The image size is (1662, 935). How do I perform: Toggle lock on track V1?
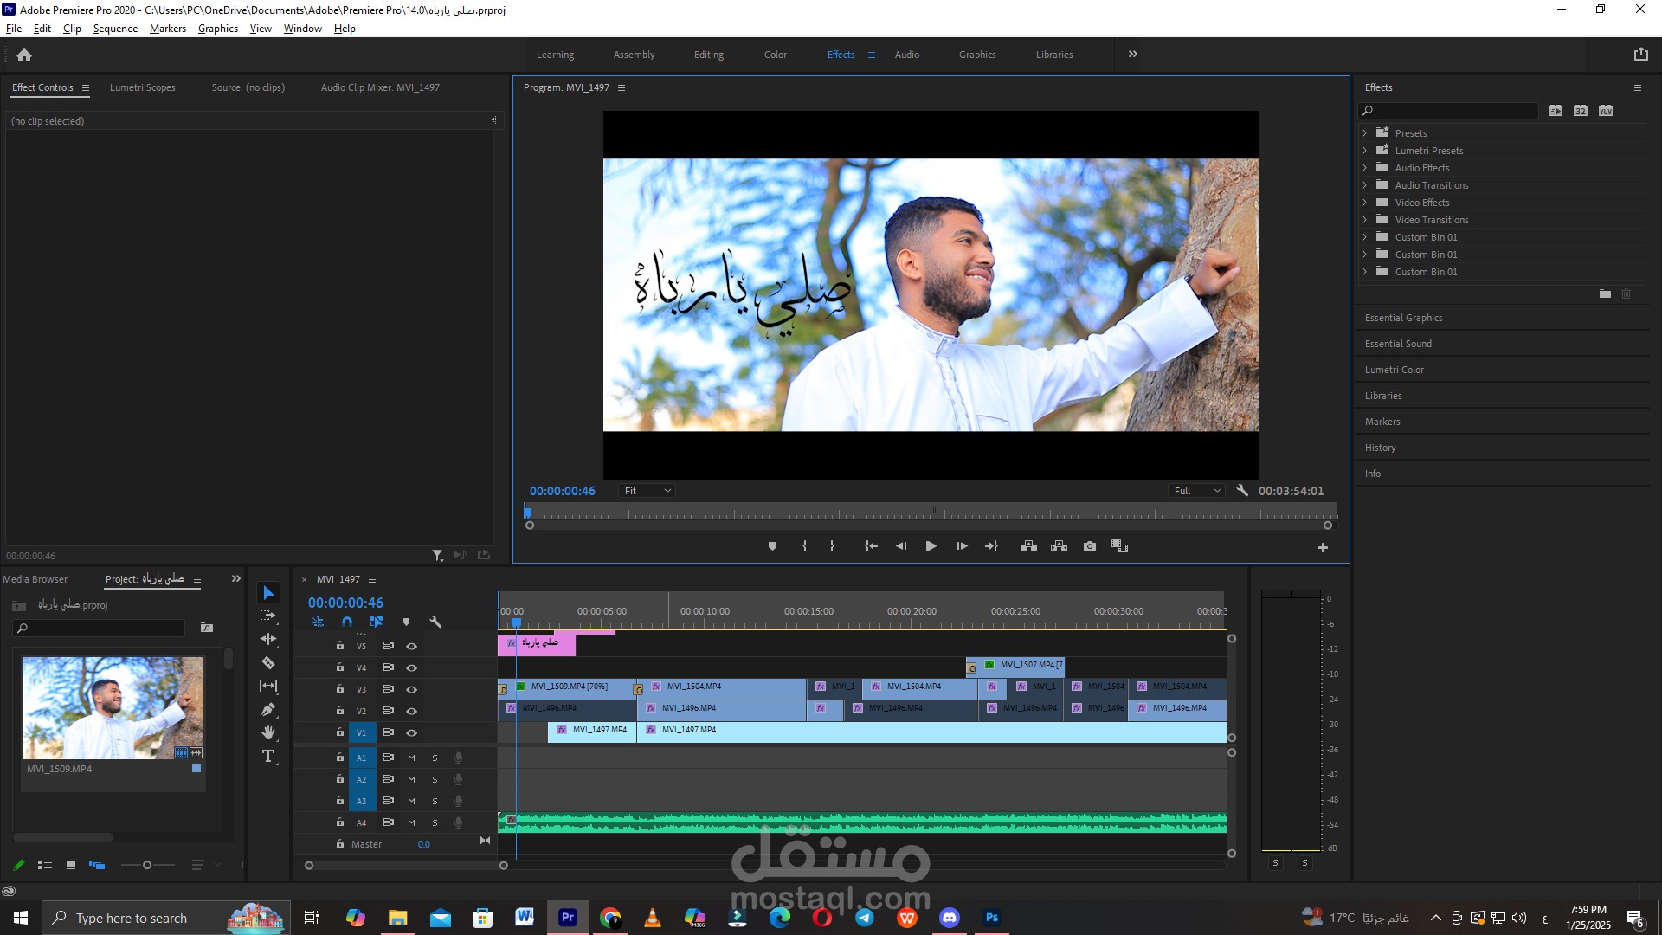(340, 732)
